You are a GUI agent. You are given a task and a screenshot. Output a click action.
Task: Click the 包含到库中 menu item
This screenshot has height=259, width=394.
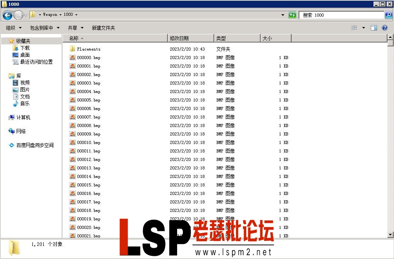[42, 27]
